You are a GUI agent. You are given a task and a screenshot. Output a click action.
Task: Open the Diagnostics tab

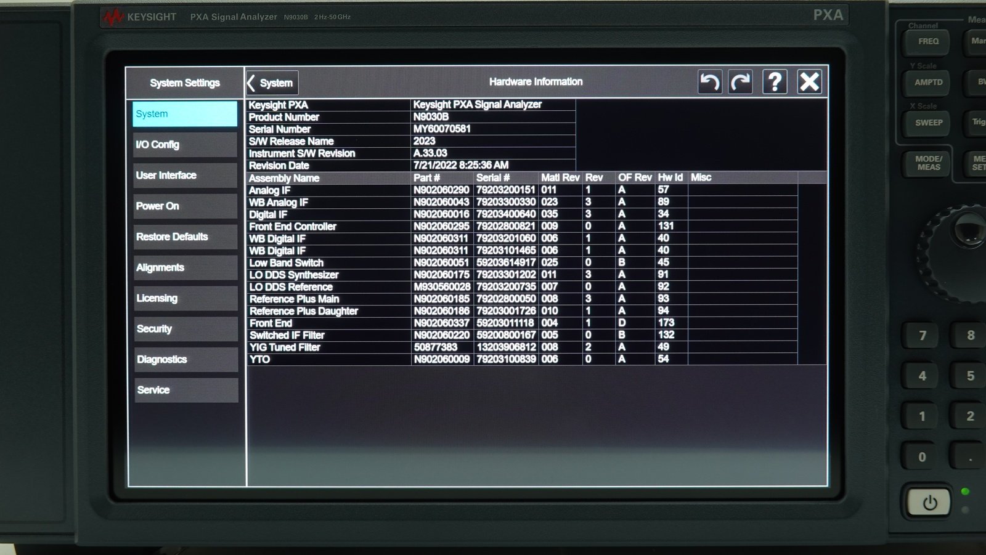coord(185,360)
